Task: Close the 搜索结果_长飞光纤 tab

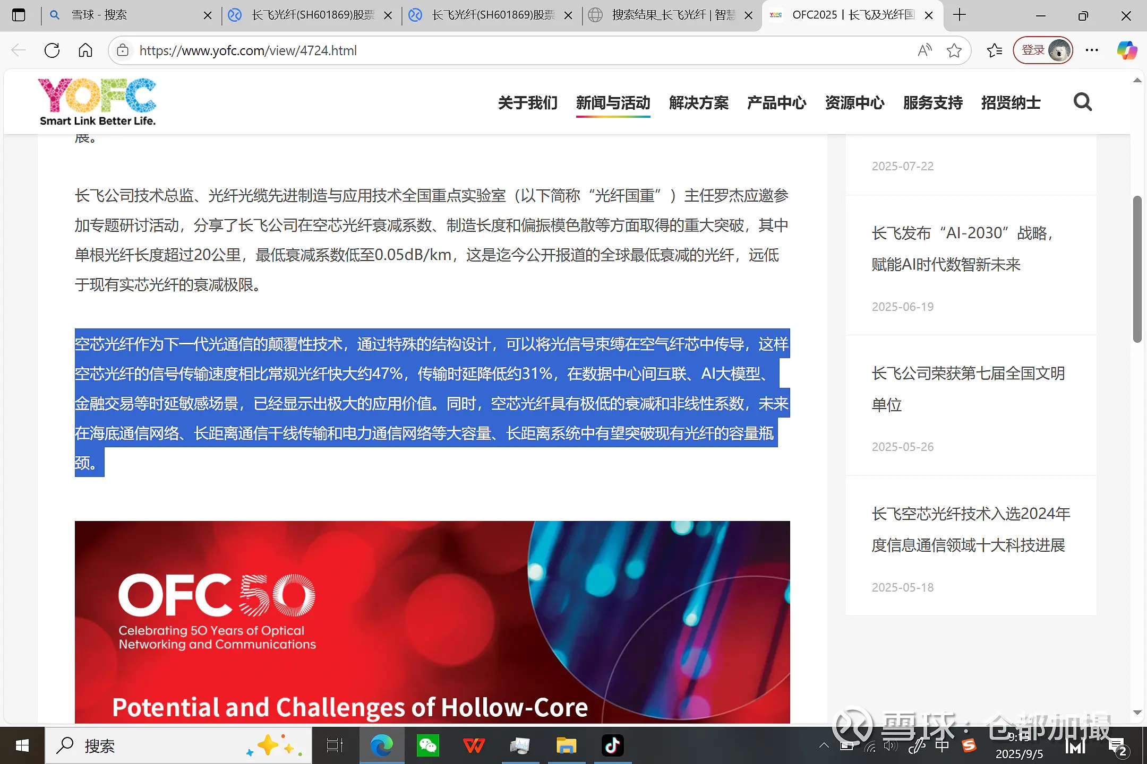Action: 748,15
